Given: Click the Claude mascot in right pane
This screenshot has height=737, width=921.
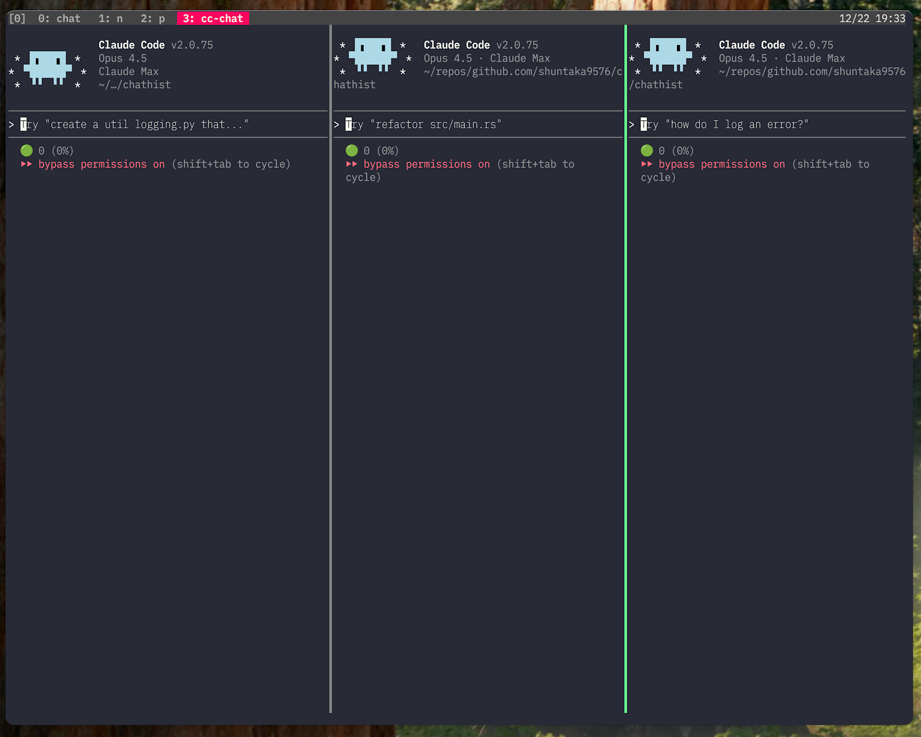Looking at the screenshot, I should (x=668, y=54).
